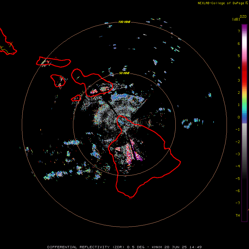
Task: Click the KHKM radar site identifier
Action: (x=157, y=247)
